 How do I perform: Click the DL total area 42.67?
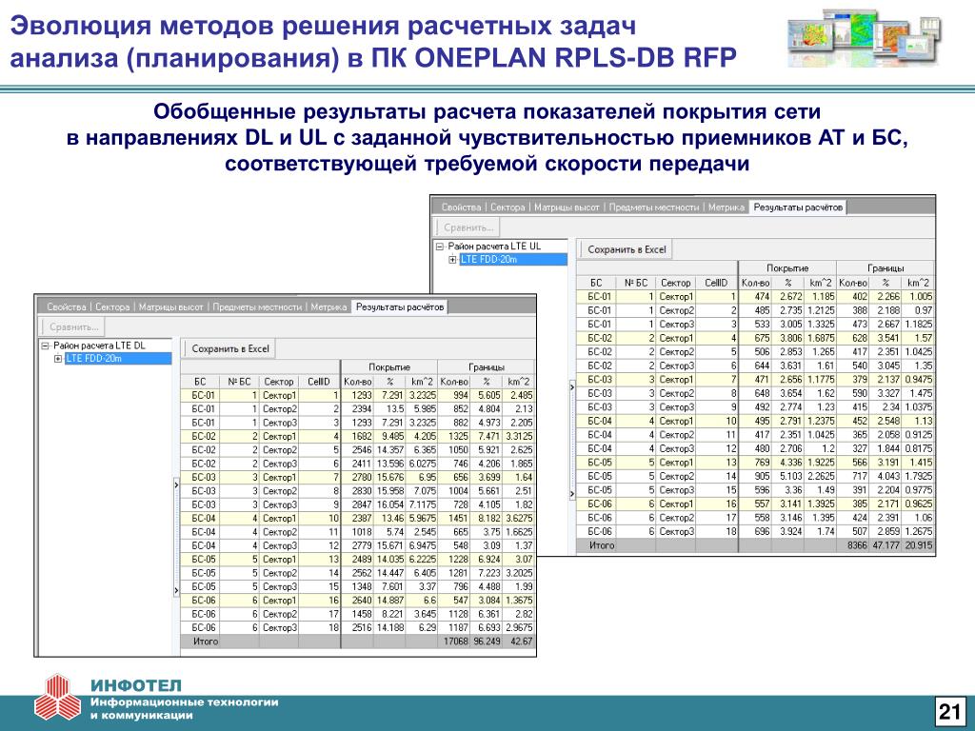tap(519, 642)
